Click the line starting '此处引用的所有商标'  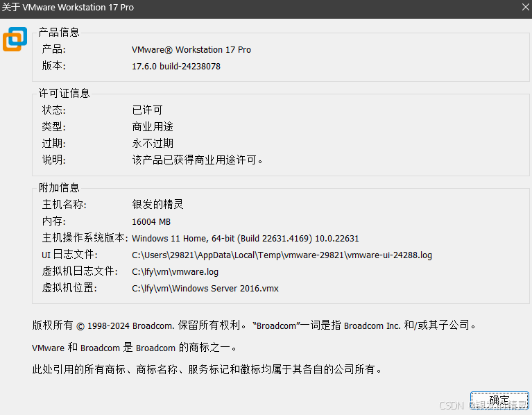coord(207,369)
